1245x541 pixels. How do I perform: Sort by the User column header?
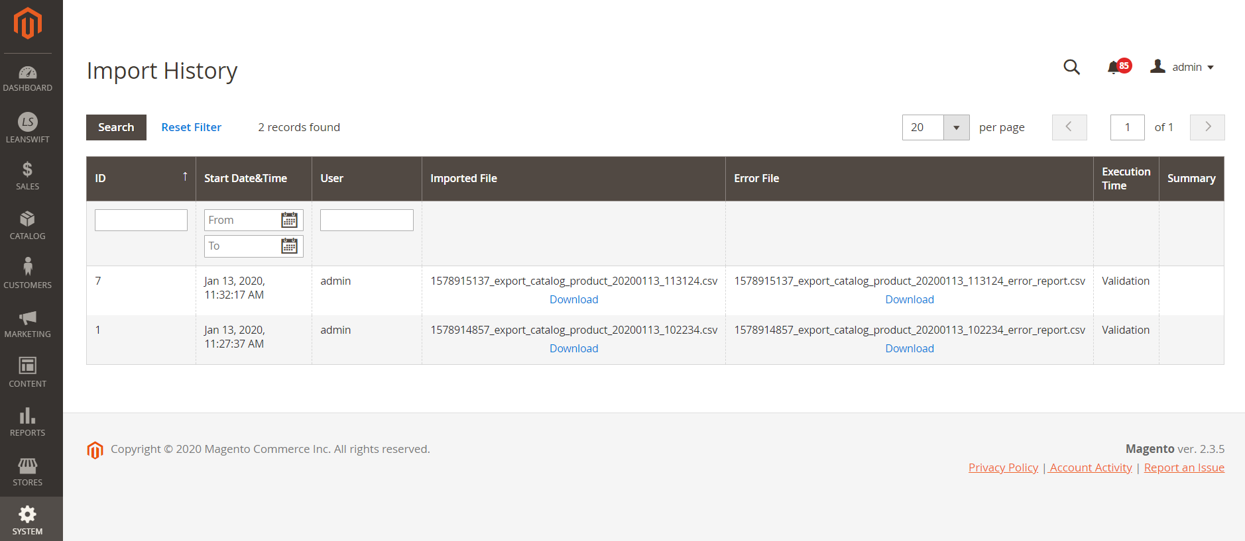point(367,179)
